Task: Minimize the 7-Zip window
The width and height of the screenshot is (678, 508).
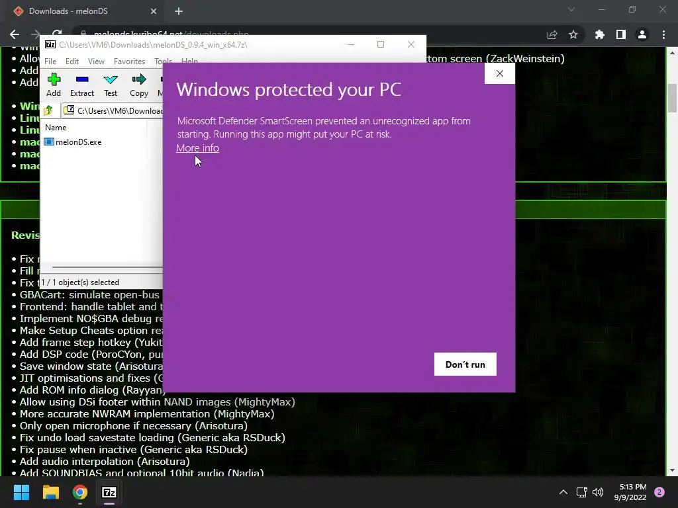Action: coord(351,44)
